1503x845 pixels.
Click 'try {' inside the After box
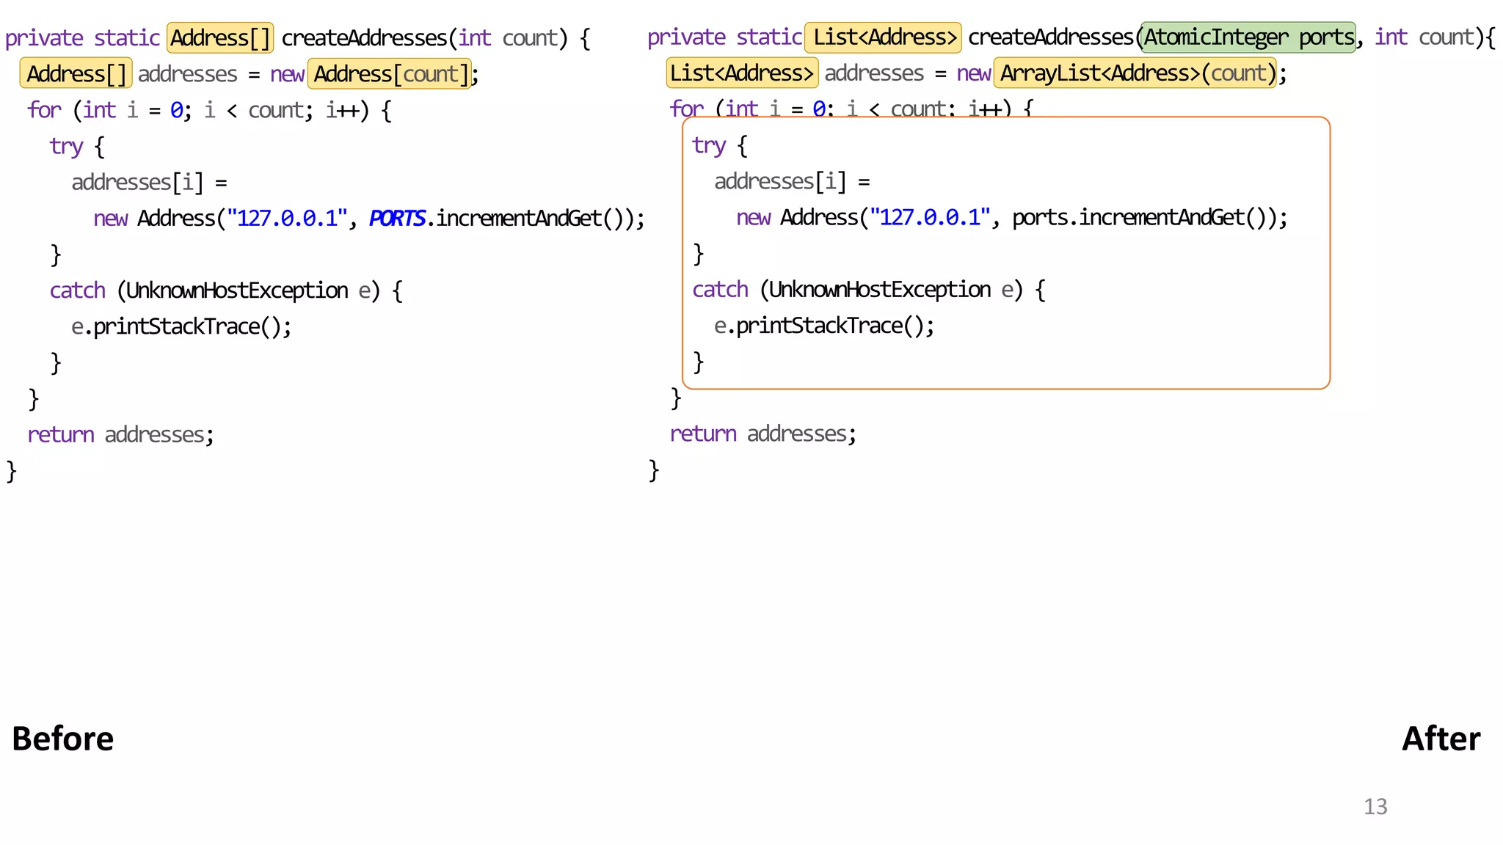[x=720, y=146]
